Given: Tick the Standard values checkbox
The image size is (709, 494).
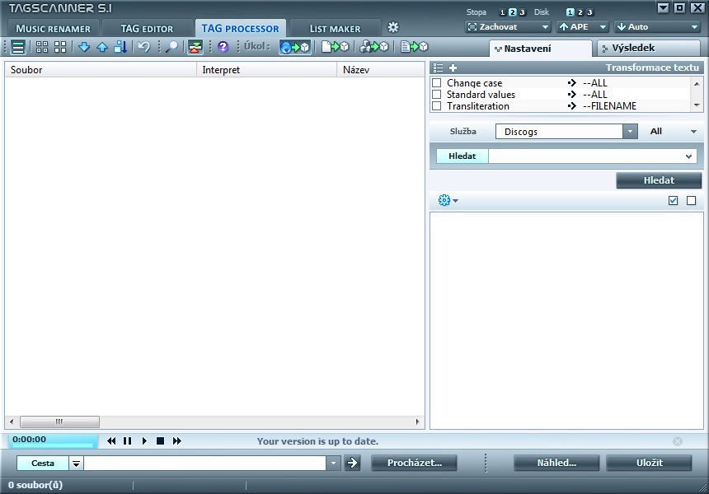Looking at the screenshot, I should pyautogui.click(x=437, y=95).
